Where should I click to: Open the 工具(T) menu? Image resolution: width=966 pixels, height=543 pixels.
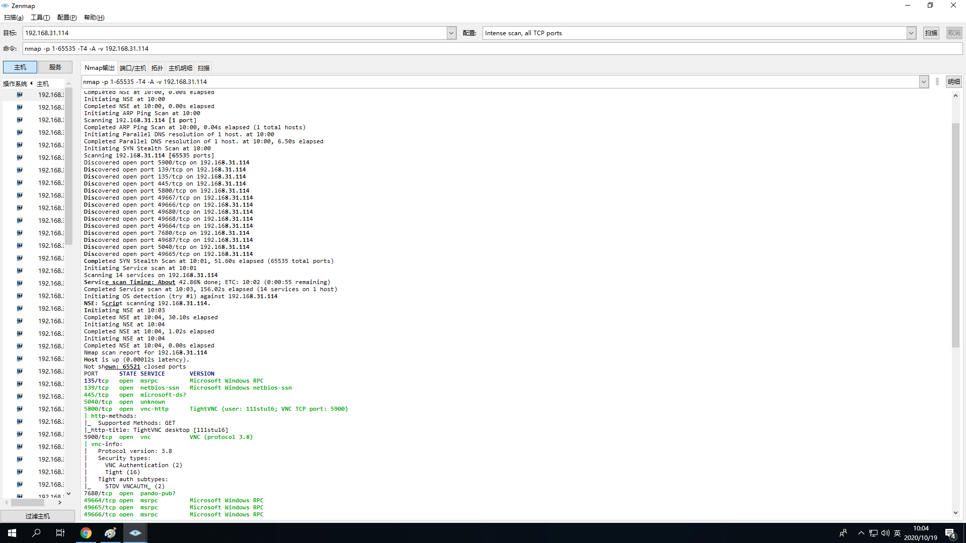[40, 18]
